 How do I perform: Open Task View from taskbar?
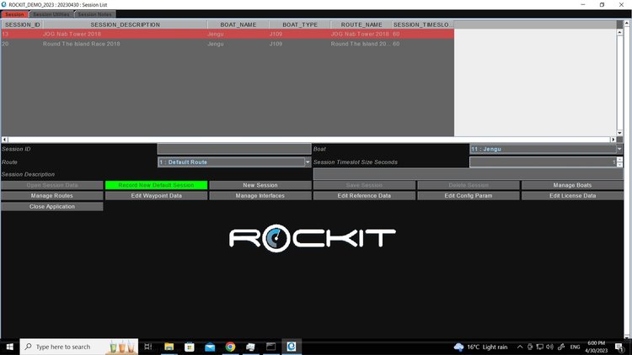(x=148, y=347)
